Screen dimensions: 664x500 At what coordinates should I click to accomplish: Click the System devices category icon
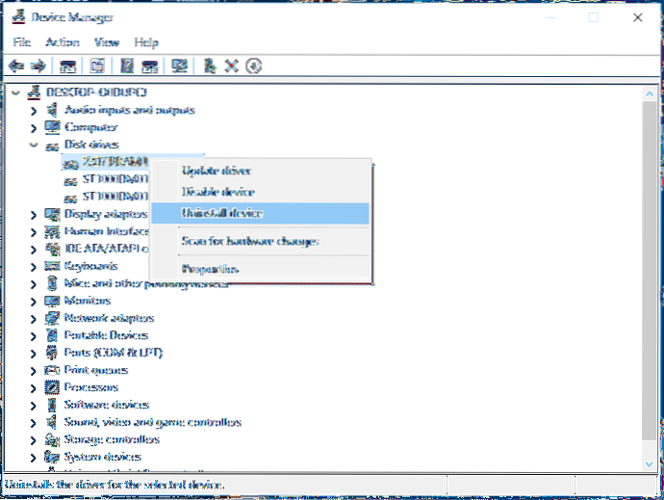coord(52,457)
